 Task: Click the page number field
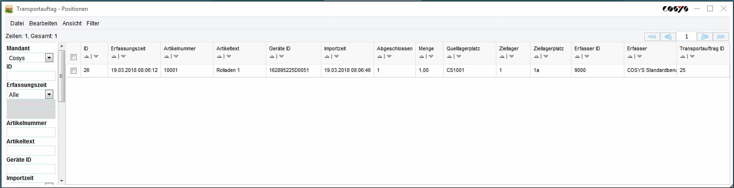click(686, 37)
